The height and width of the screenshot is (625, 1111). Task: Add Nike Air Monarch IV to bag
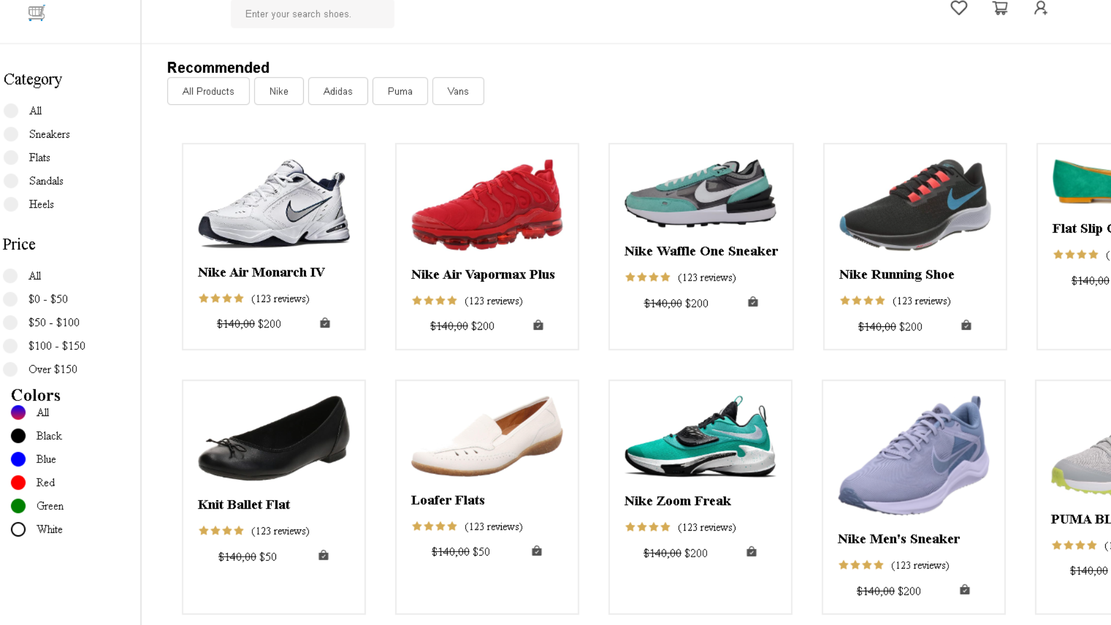[x=325, y=323]
